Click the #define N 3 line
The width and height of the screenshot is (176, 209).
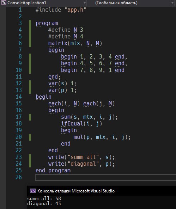(x=66, y=30)
